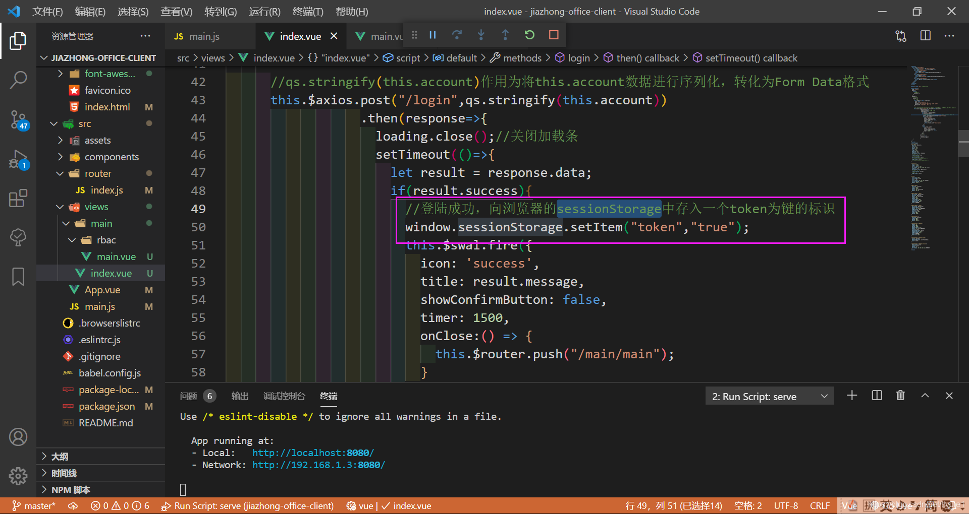Open the Accounts menu icon

[18, 437]
